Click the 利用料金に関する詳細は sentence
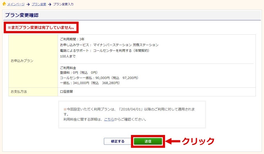 click(105, 119)
